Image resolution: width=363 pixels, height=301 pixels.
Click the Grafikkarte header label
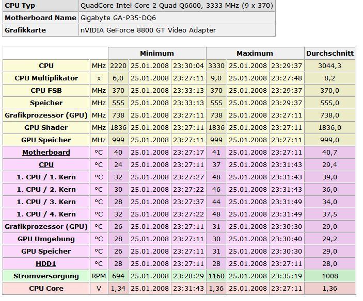coord(25,30)
